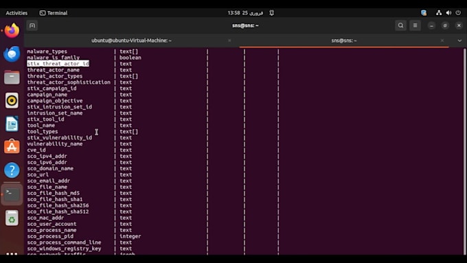The height and width of the screenshot is (263, 467).
Task: Maximize the terminal window
Action: click(445, 25)
